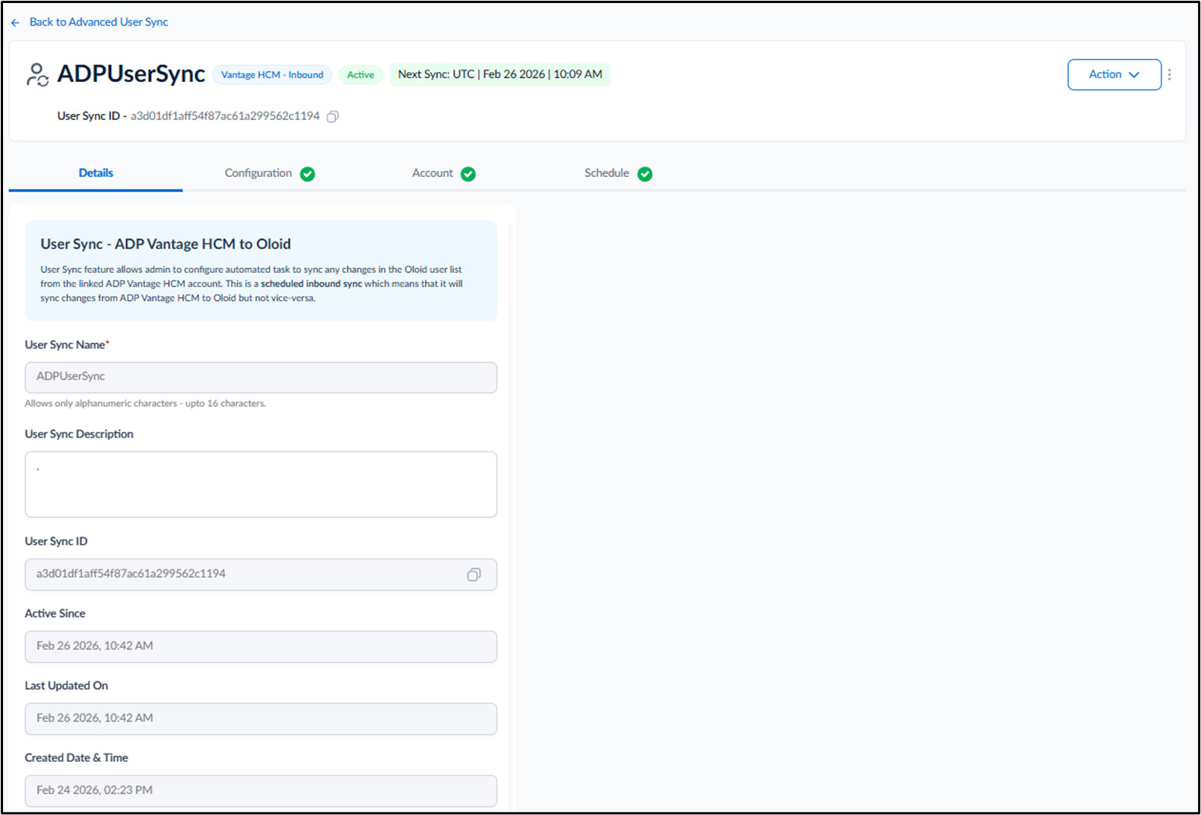Open Back to Advanced User Sync link
This screenshot has width=1201, height=815.
pos(99,22)
